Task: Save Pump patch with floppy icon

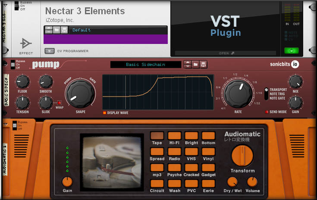Action: 203,65
